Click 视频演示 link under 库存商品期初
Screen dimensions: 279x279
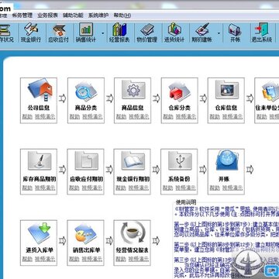[45, 188]
